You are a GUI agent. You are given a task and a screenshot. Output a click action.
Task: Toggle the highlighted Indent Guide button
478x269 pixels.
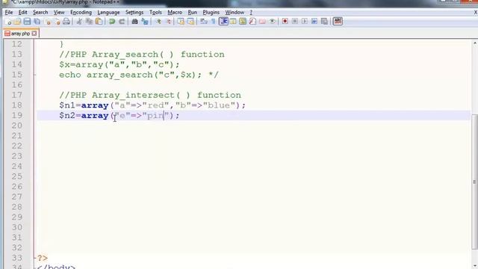(223, 22)
